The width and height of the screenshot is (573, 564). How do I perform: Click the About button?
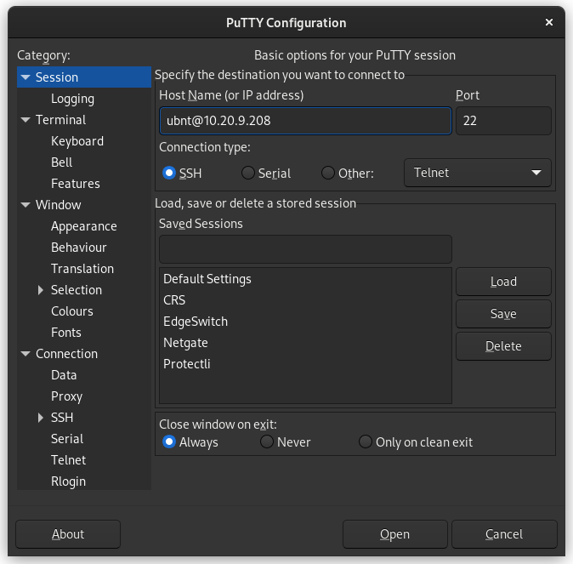68,534
